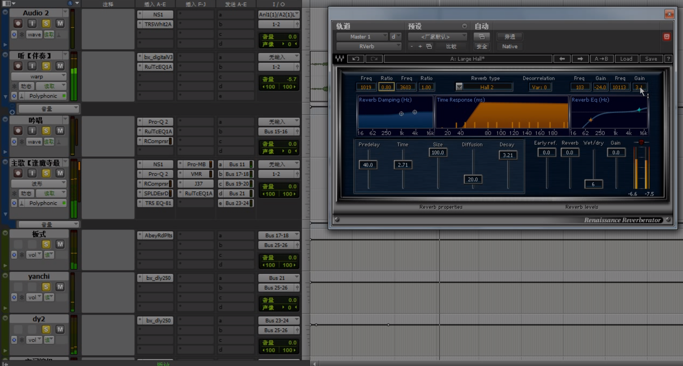Click the Predelay value field 40.0

368,165
